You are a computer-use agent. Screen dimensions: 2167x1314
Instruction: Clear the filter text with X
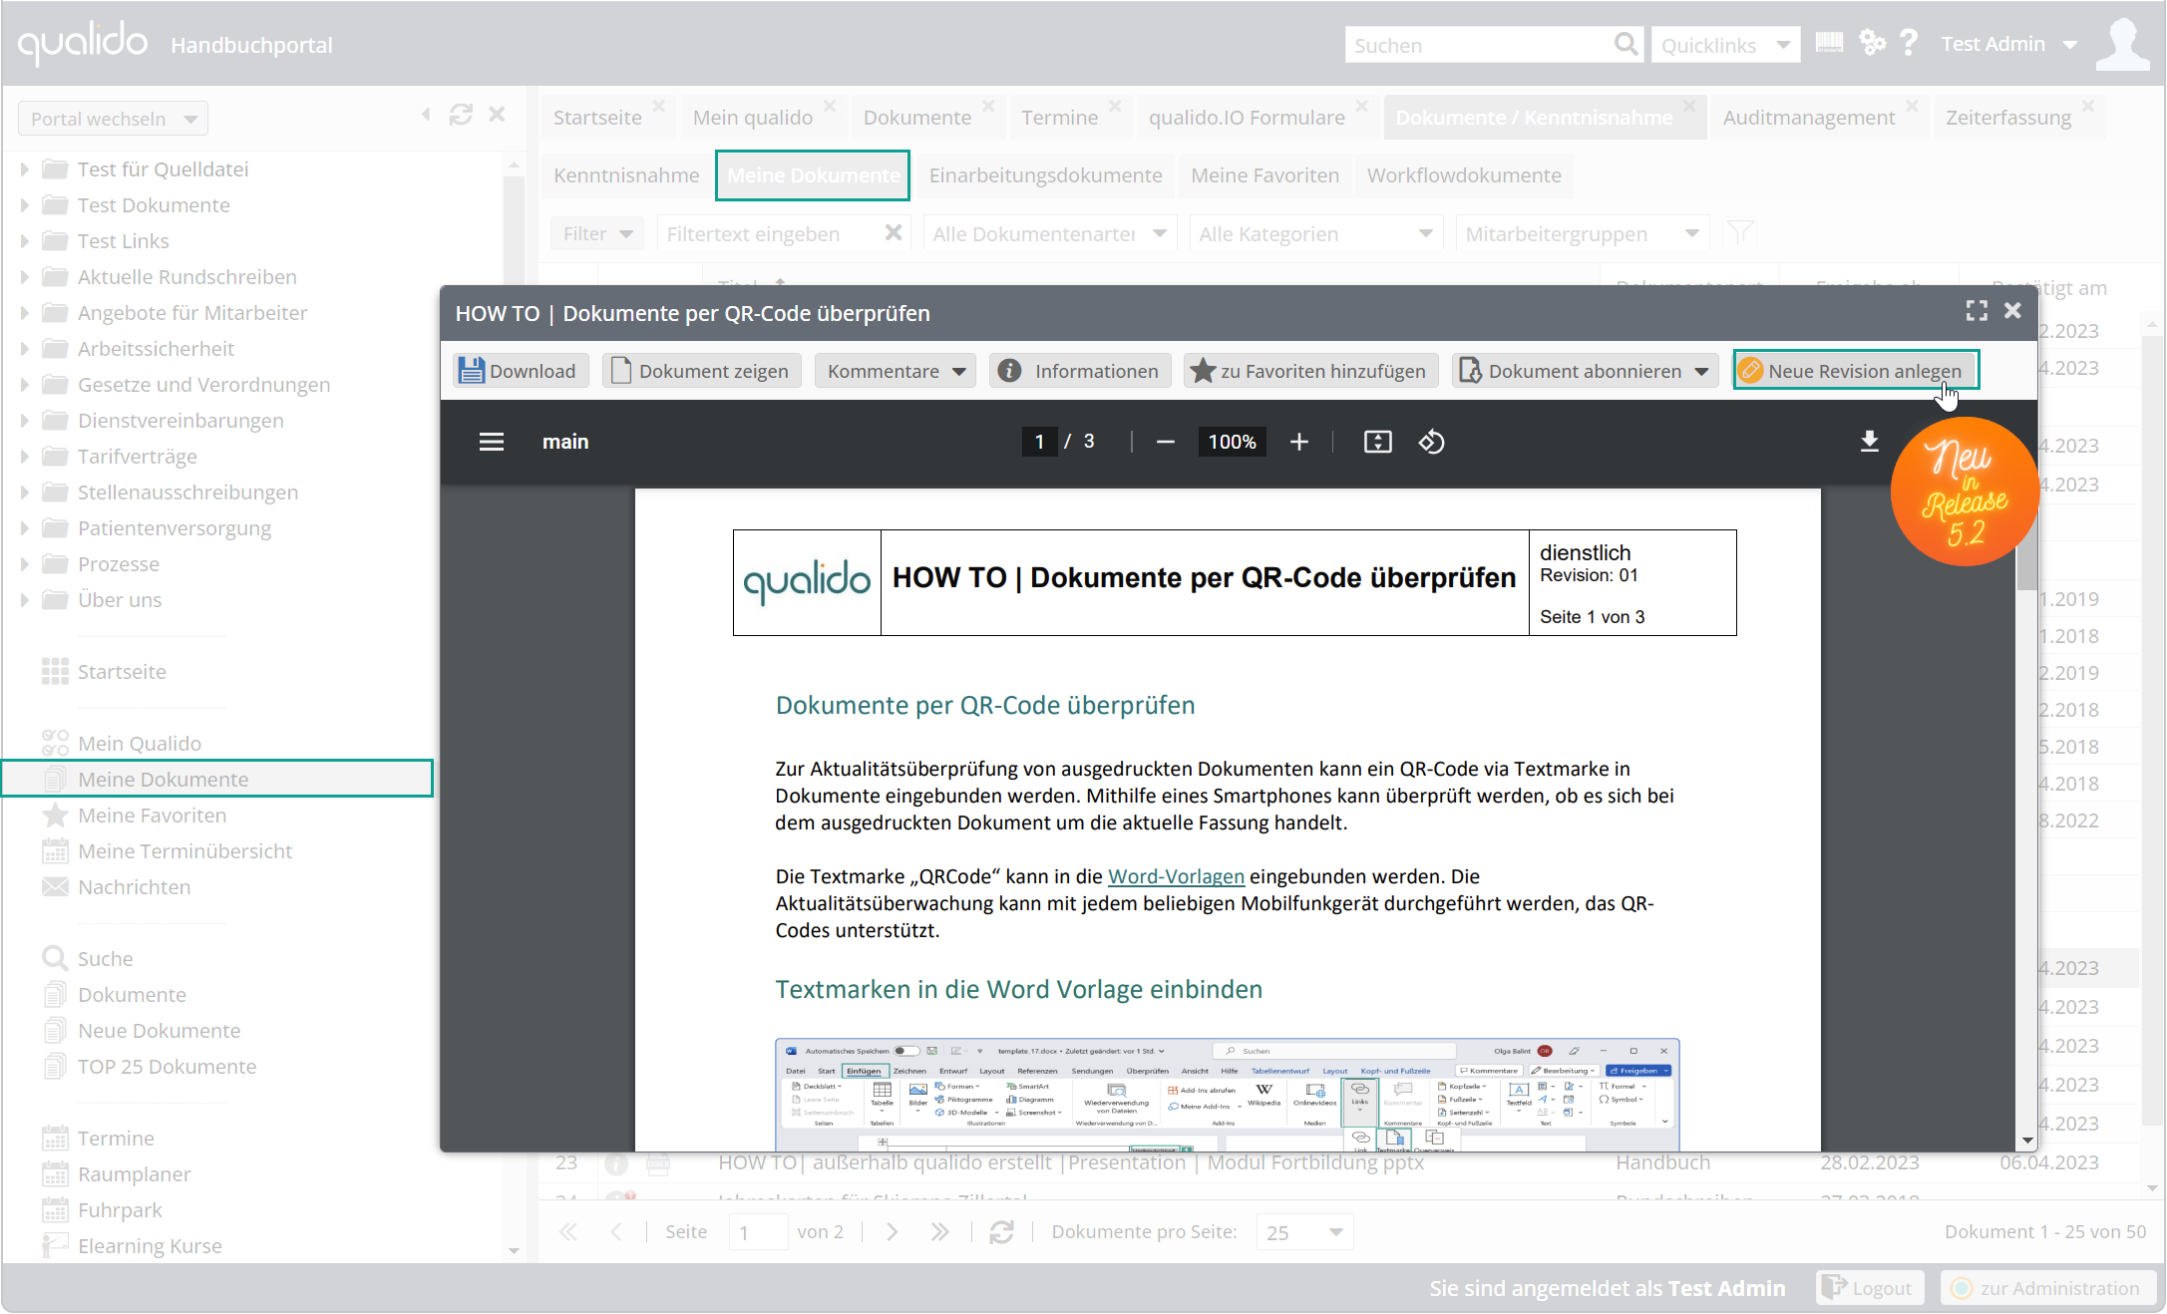894,232
